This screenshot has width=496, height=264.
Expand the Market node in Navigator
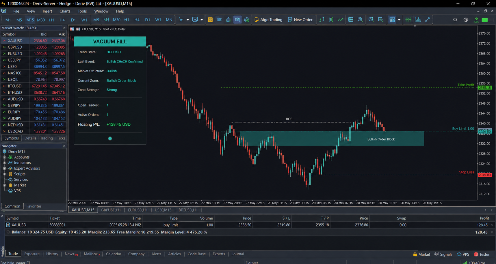pyautogui.click(x=4, y=185)
